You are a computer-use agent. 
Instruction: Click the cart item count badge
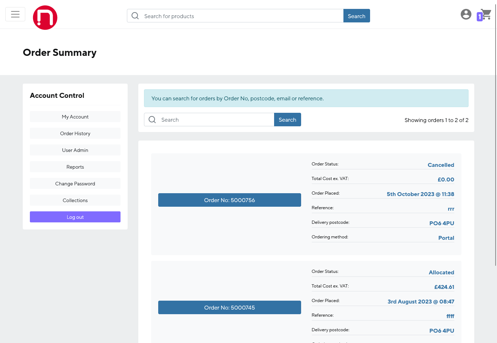479,17
